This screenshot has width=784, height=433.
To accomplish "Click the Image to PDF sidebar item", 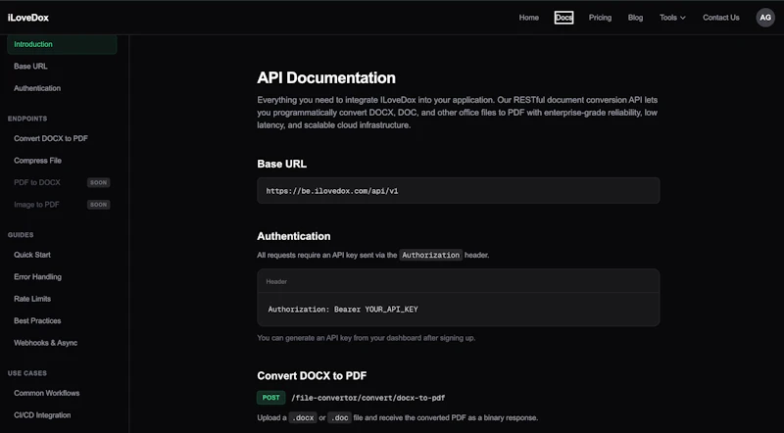I will pyautogui.click(x=36, y=205).
